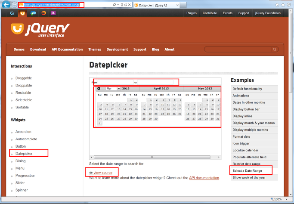Open the Dialog widget link
Viewport: 294px width, 204px height.
pyautogui.click(x=20, y=161)
